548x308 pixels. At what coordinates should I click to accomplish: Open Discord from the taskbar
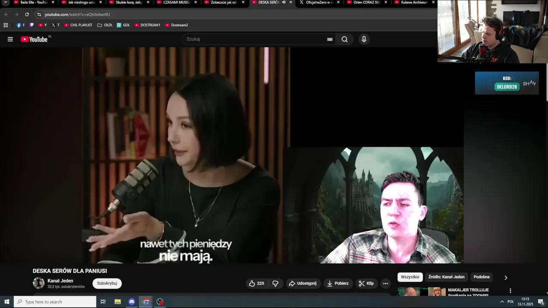132,302
